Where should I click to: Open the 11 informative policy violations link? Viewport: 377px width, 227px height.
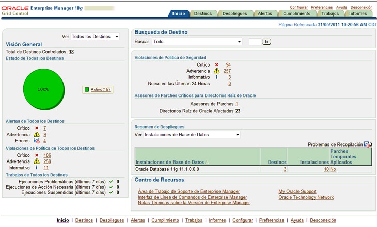[x=46, y=168]
